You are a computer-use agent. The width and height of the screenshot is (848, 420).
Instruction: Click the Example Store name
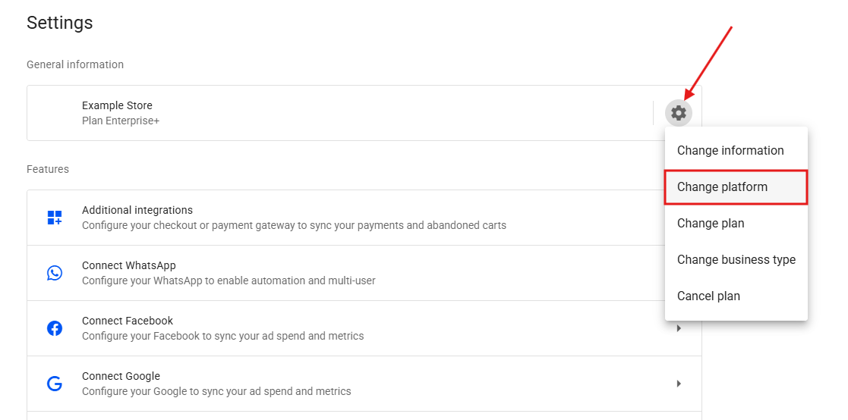click(x=117, y=105)
